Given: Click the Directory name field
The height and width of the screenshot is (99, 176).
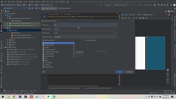Looking at the screenshot, I should click(x=85, y=37).
